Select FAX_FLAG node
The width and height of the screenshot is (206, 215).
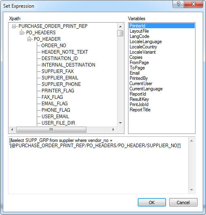coord(52,97)
